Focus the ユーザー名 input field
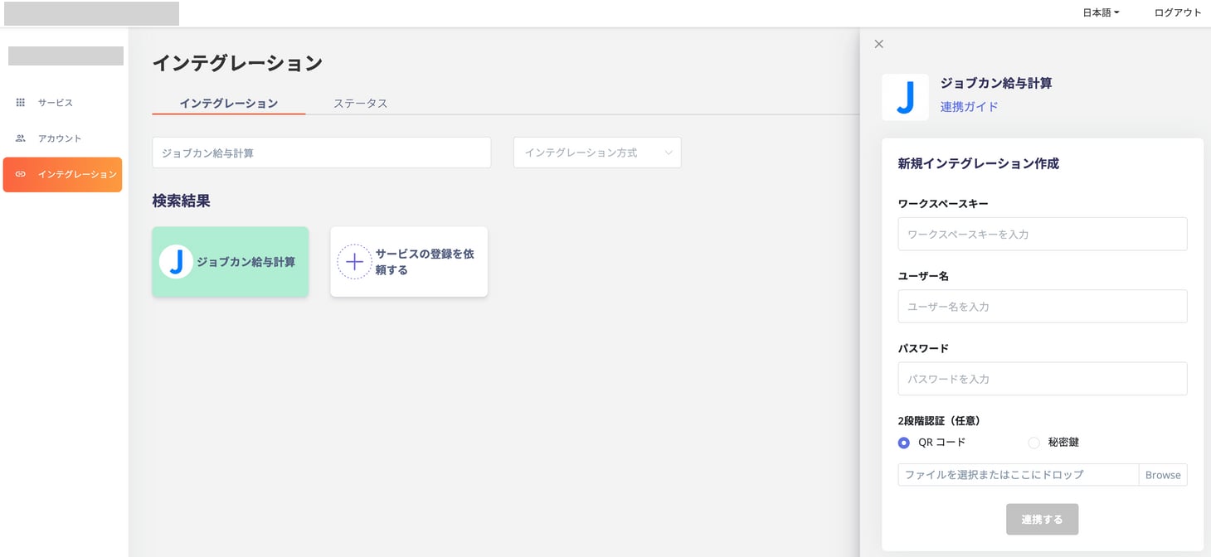The width and height of the screenshot is (1211, 557). (1043, 307)
